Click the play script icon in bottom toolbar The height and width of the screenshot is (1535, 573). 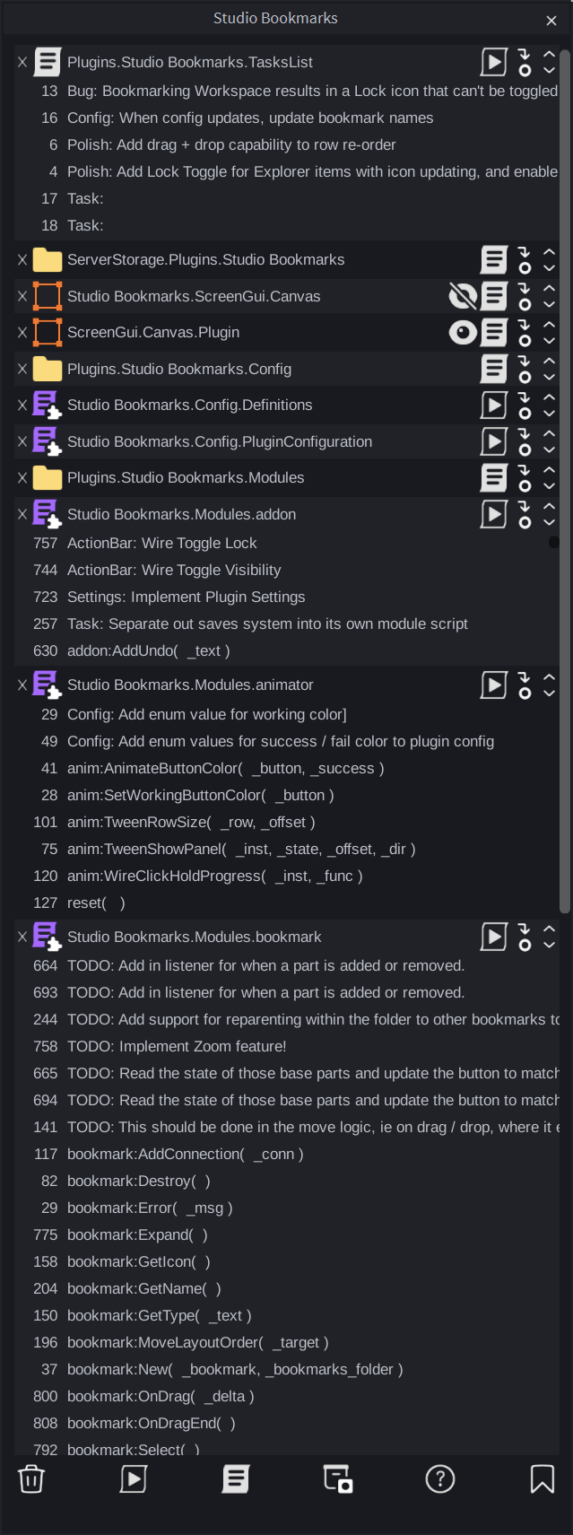pyautogui.click(x=134, y=1479)
